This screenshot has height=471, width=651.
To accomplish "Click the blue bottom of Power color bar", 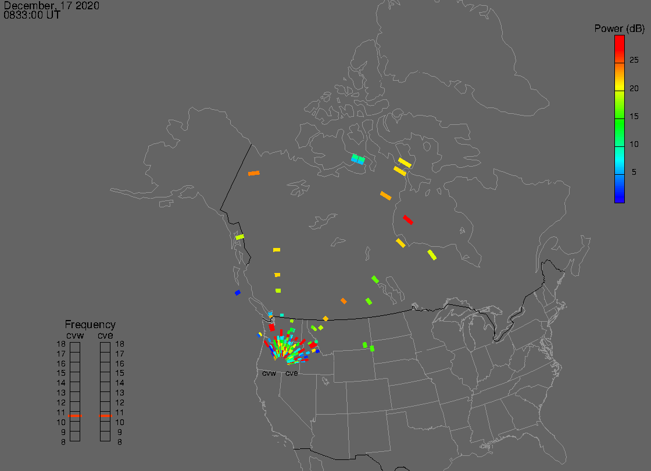I will click(x=620, y=189).
